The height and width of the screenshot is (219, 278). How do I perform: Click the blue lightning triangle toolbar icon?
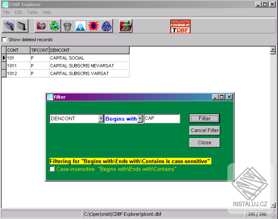[81, 26]
